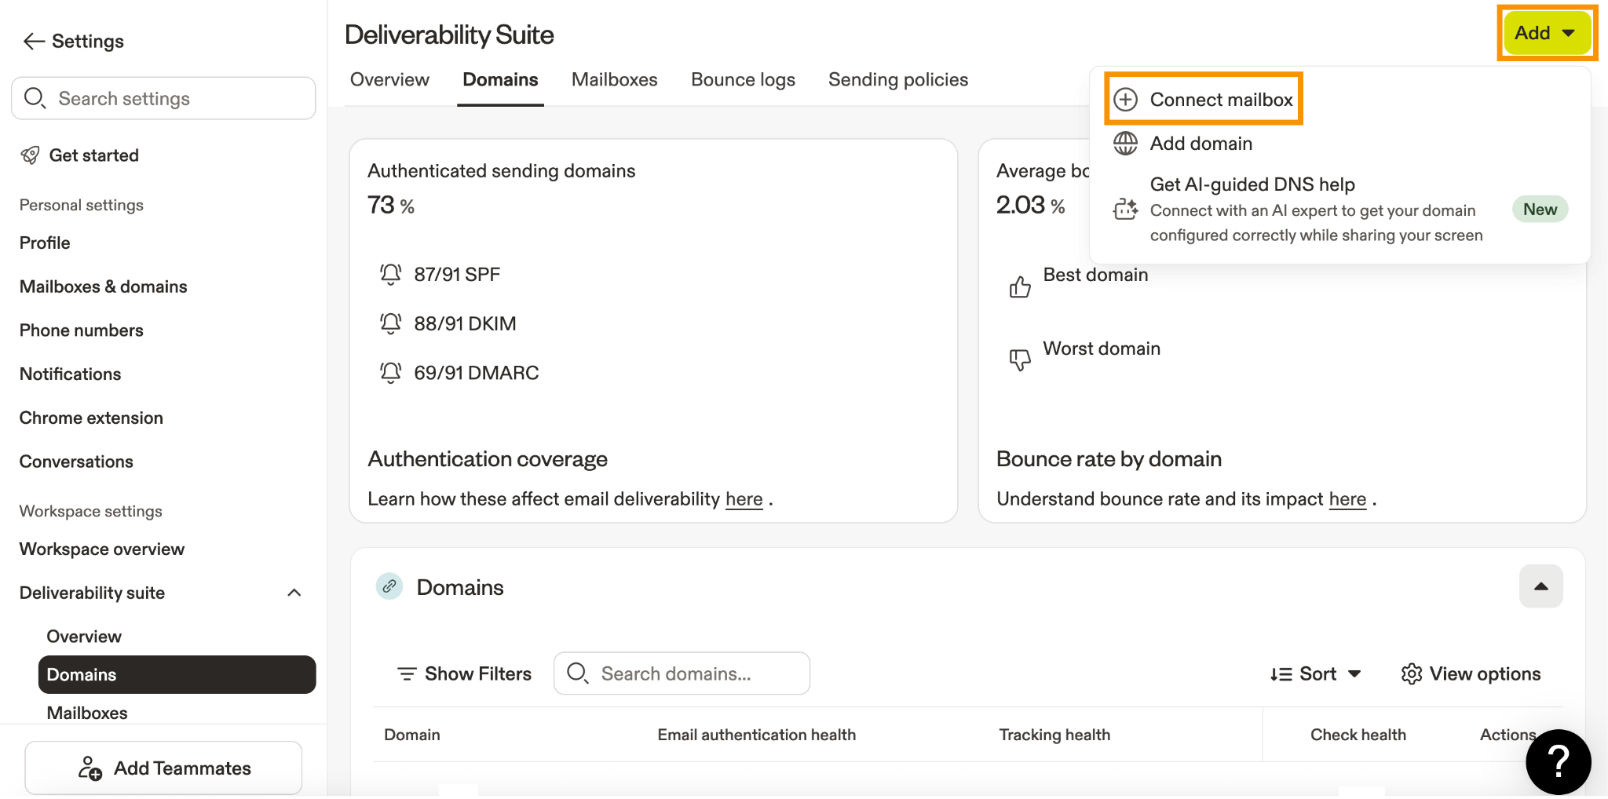Viewport: 1608px width, 799px height.
Task: Open the Sort dropdown arrow
Action: [x=1354, y=674]
